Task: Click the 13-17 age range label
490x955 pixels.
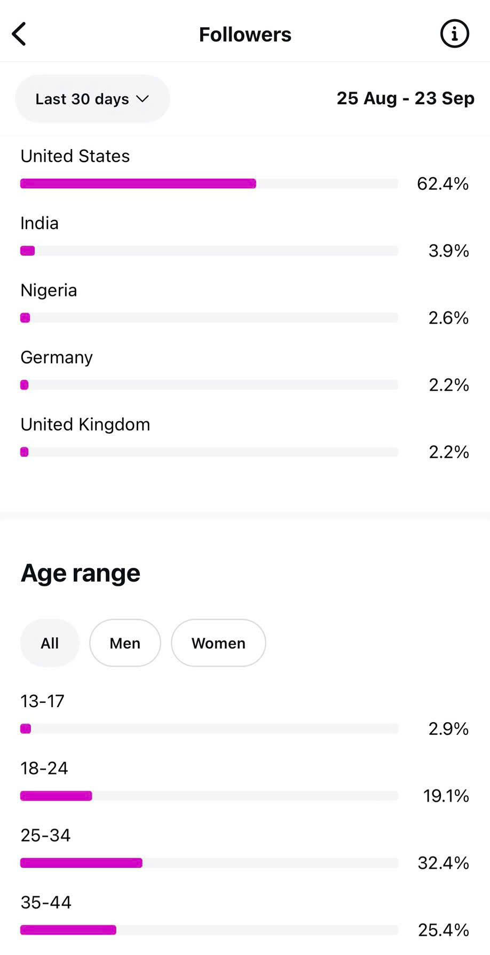Action: [42, 701]
